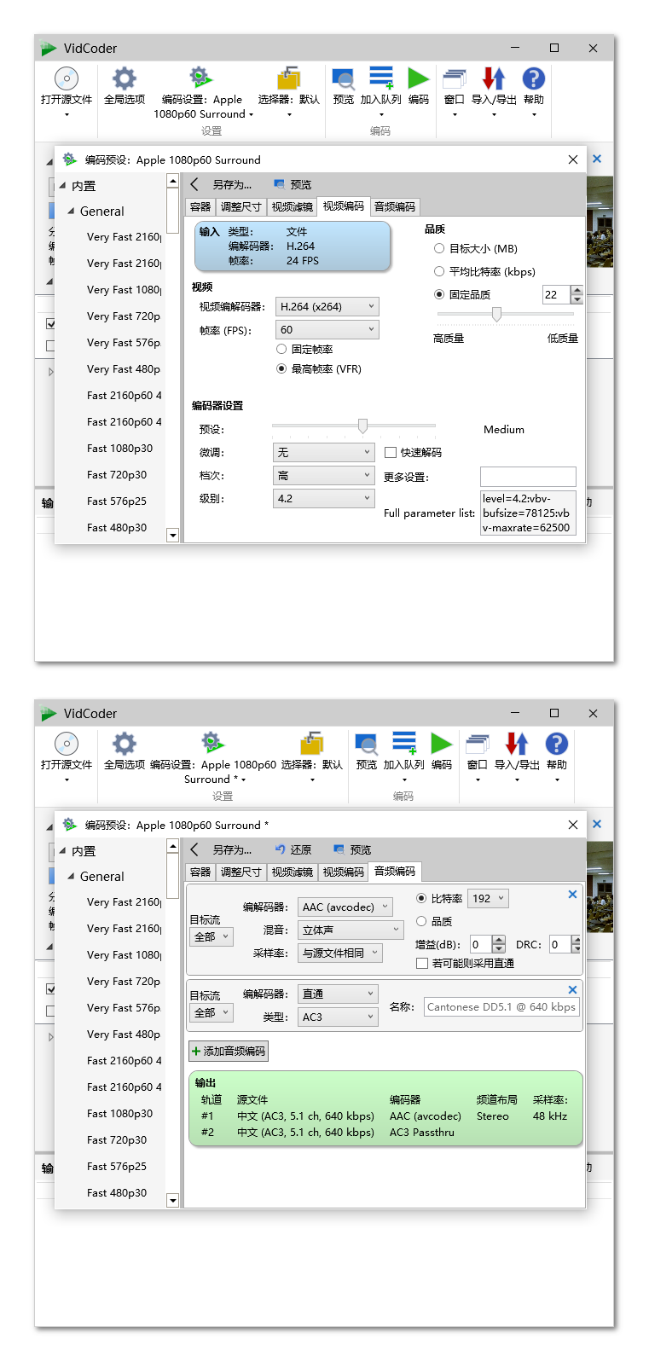Open source file icon in upper VidCoder window
The image size is (649, 1362).
pos(67,78)
